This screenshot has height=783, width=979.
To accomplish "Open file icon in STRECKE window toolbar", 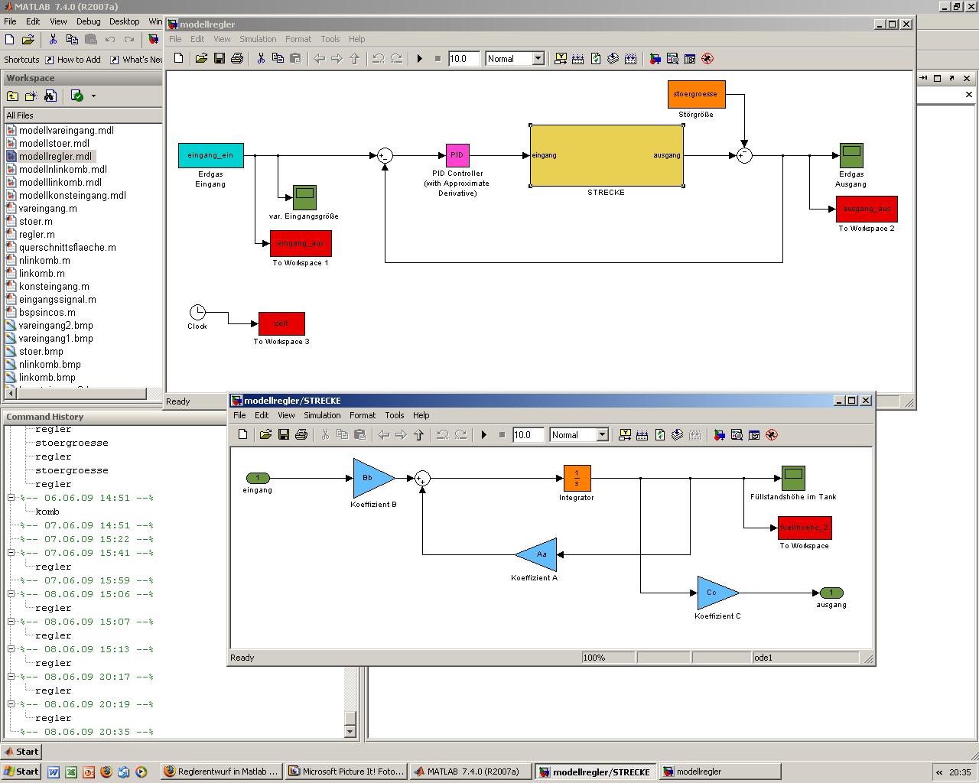I will coord(265,434).
